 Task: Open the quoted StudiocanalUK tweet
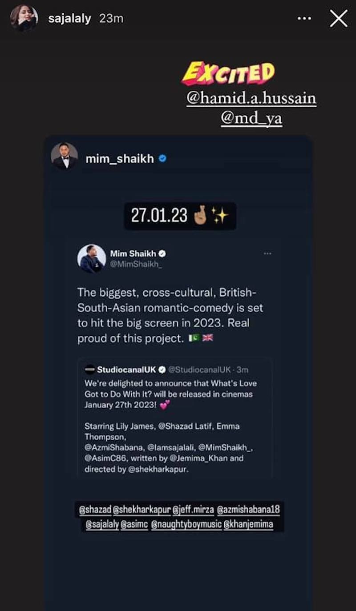pos(174,418)
